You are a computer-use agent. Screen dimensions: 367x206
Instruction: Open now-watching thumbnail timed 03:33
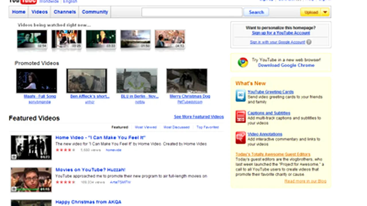click(101, 39)
